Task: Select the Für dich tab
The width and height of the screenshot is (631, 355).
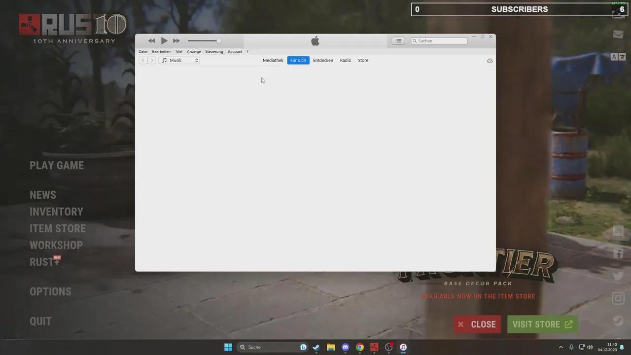Action: click(298, 60)
